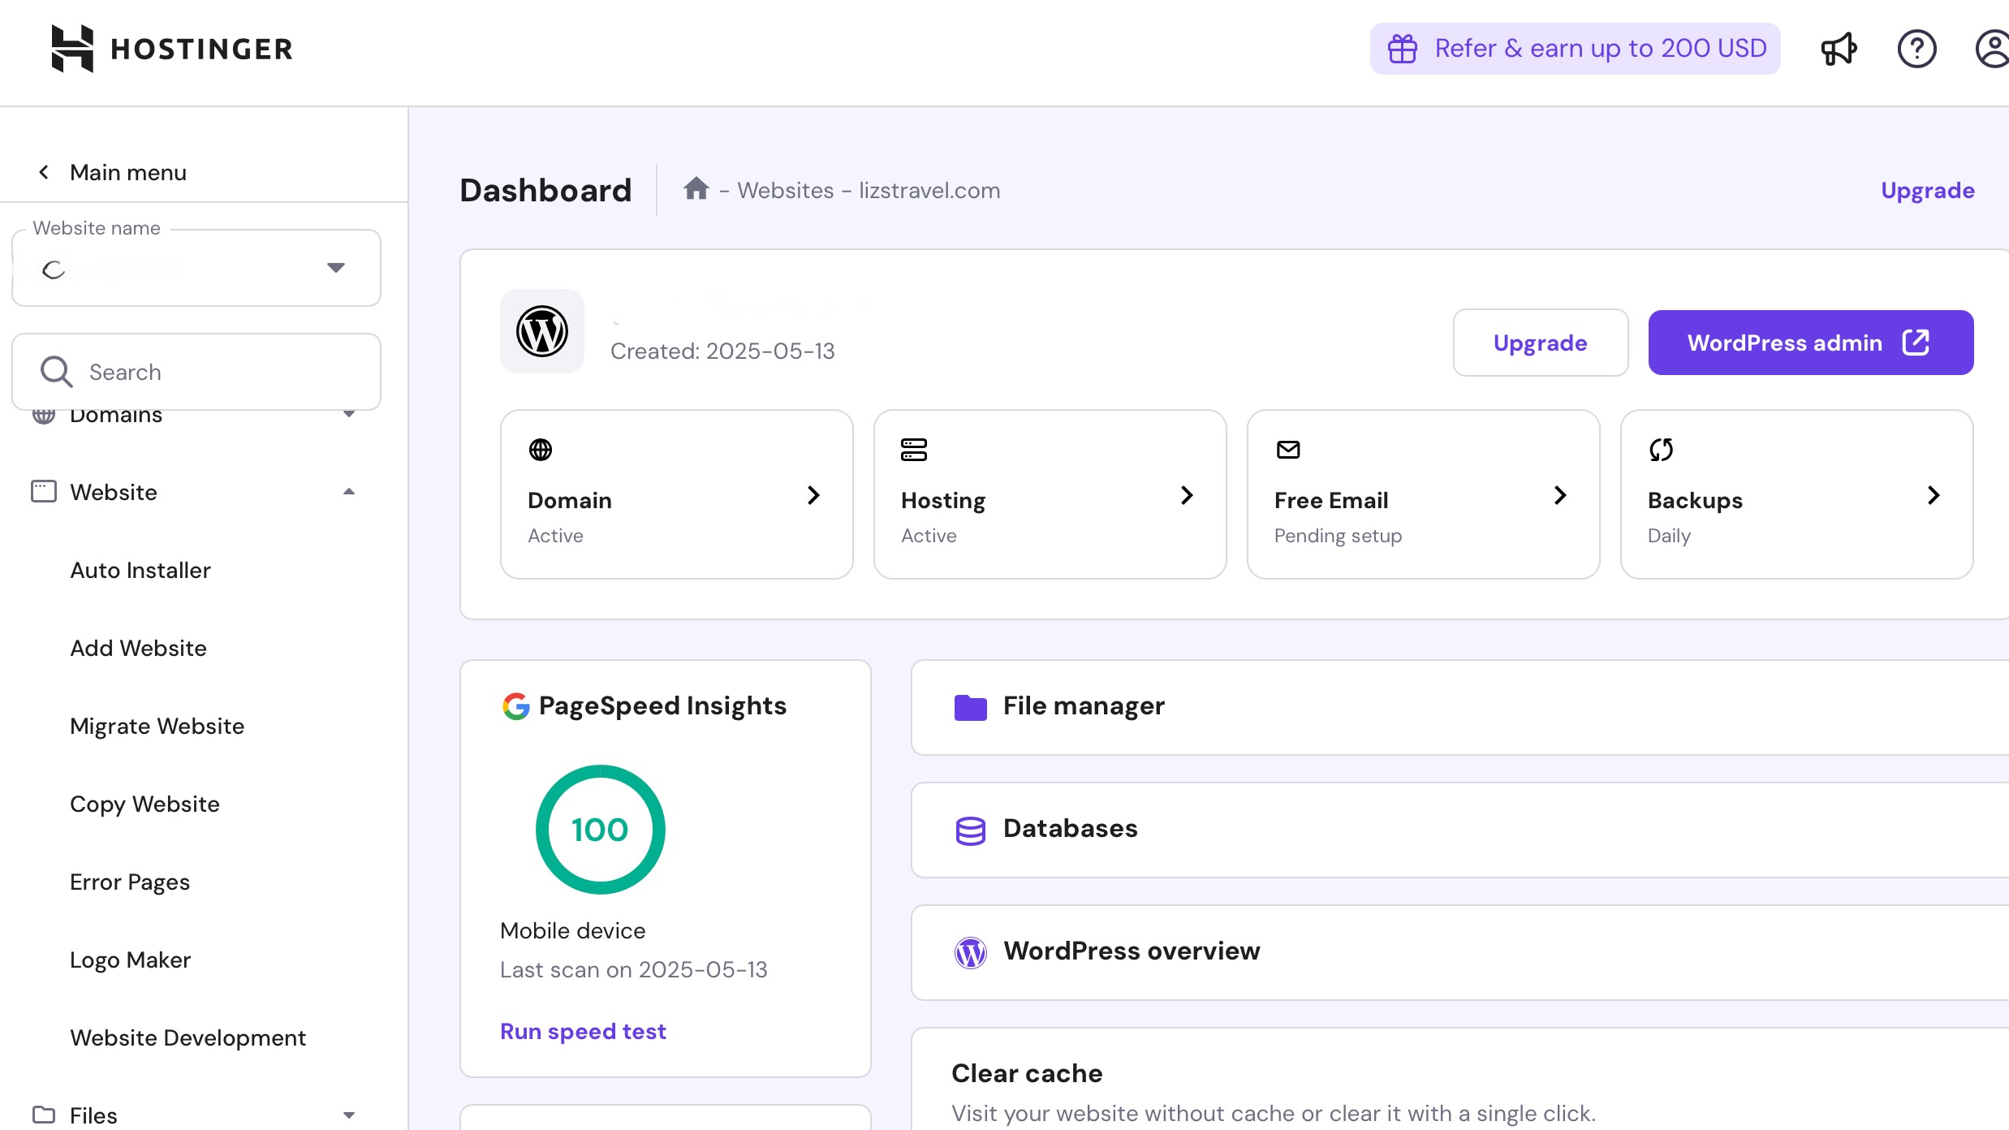Click the server icon on Hosting card

914,449
